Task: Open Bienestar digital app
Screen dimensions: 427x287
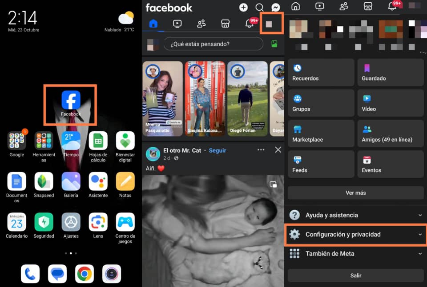Action: tap(125, 141)
